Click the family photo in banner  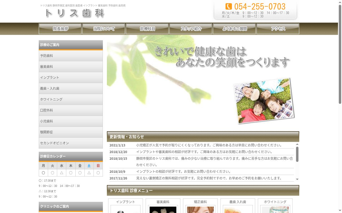click(264, 101)
